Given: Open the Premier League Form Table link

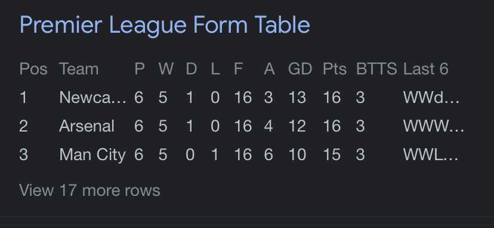Looking at the screenshot, I should pyautogui.click(x=165, y=25).
